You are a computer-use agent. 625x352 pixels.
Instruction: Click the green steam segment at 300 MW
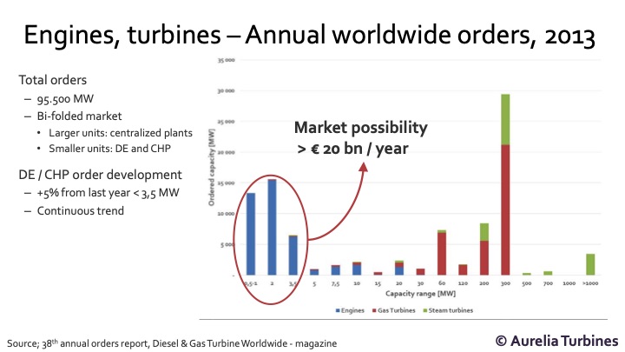point(505,119)
